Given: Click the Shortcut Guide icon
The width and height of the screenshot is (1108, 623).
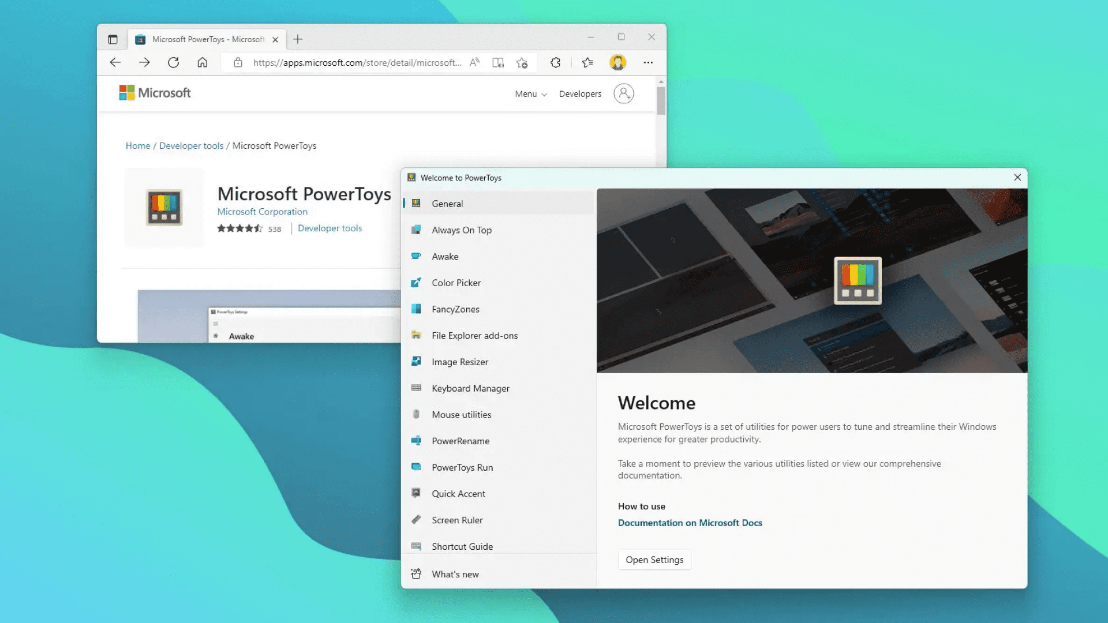Looking at the screenshot, I should point(416,546).
